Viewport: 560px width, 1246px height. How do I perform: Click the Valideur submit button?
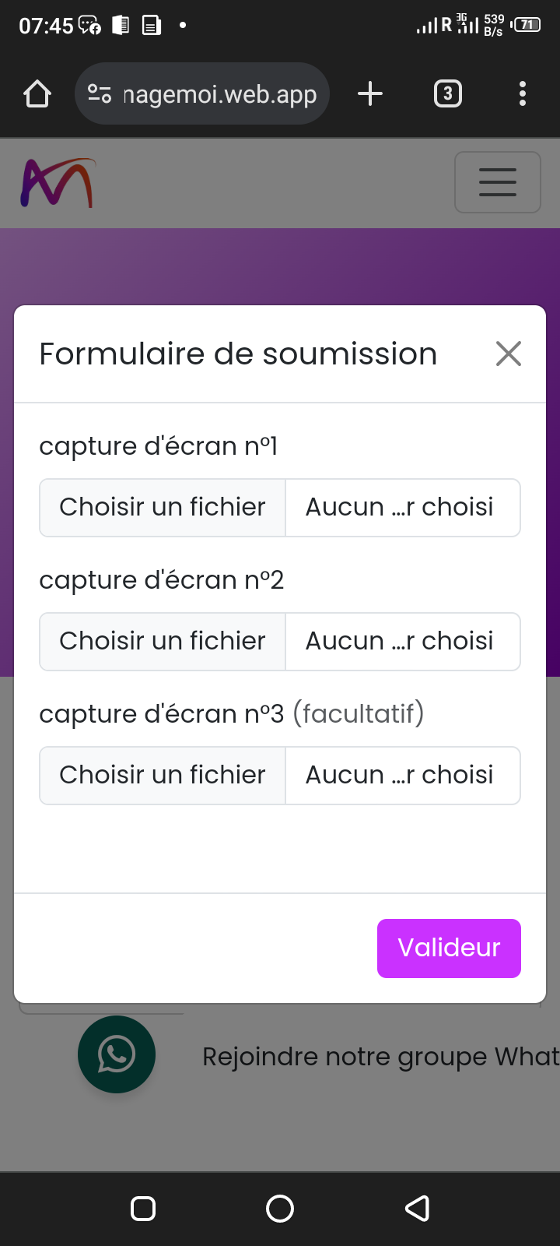click(449, 948)
